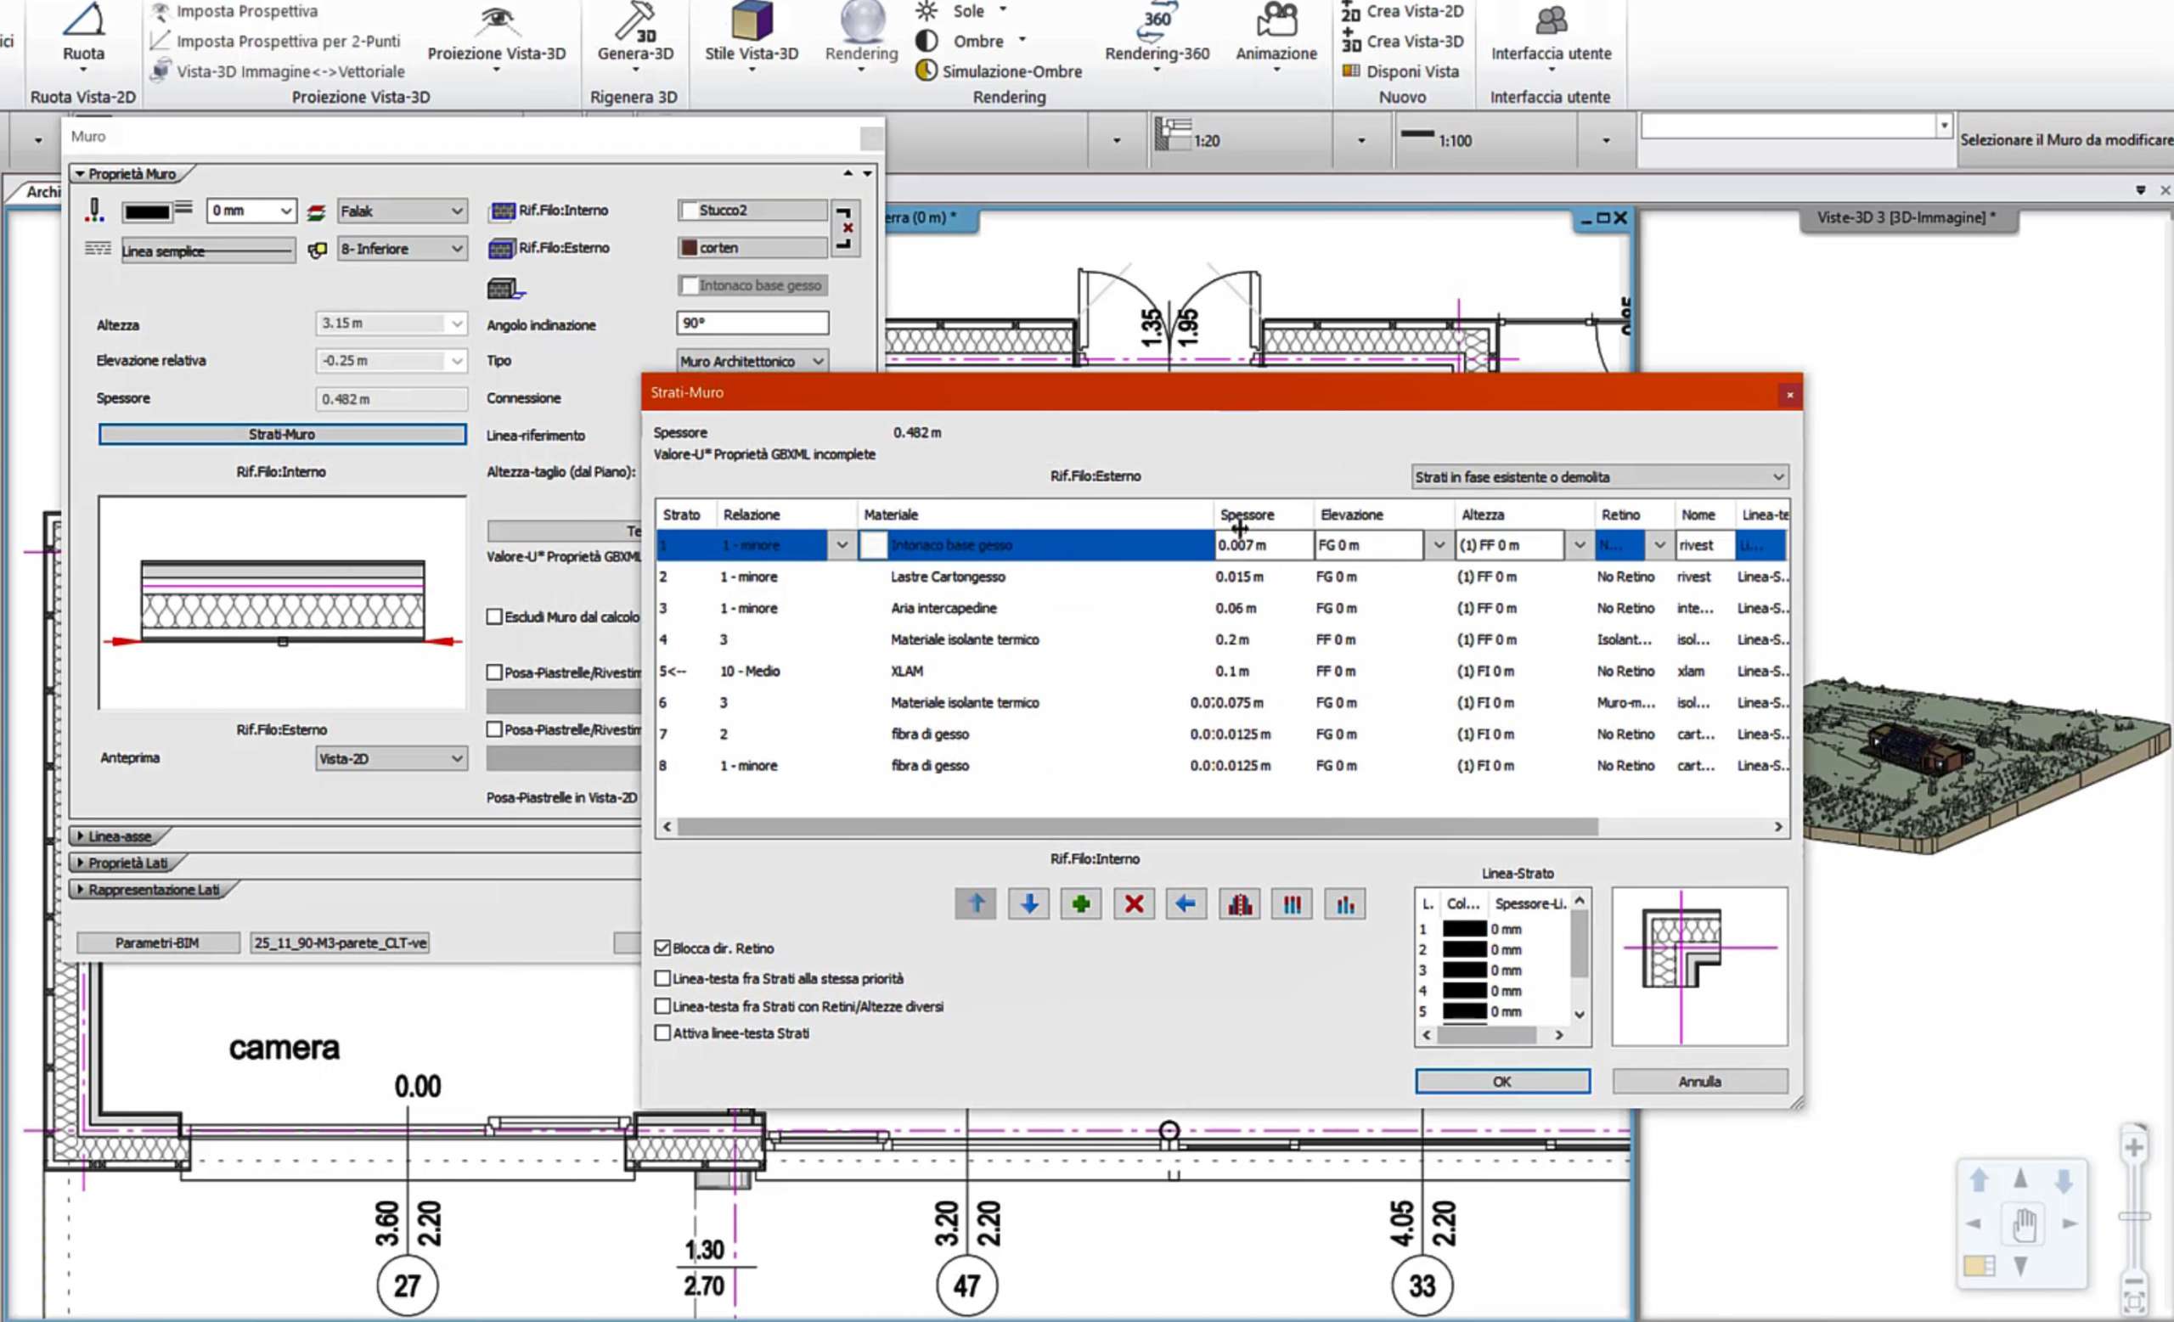
Task: Click the Strati-Muro button
Action: (282, 434)
